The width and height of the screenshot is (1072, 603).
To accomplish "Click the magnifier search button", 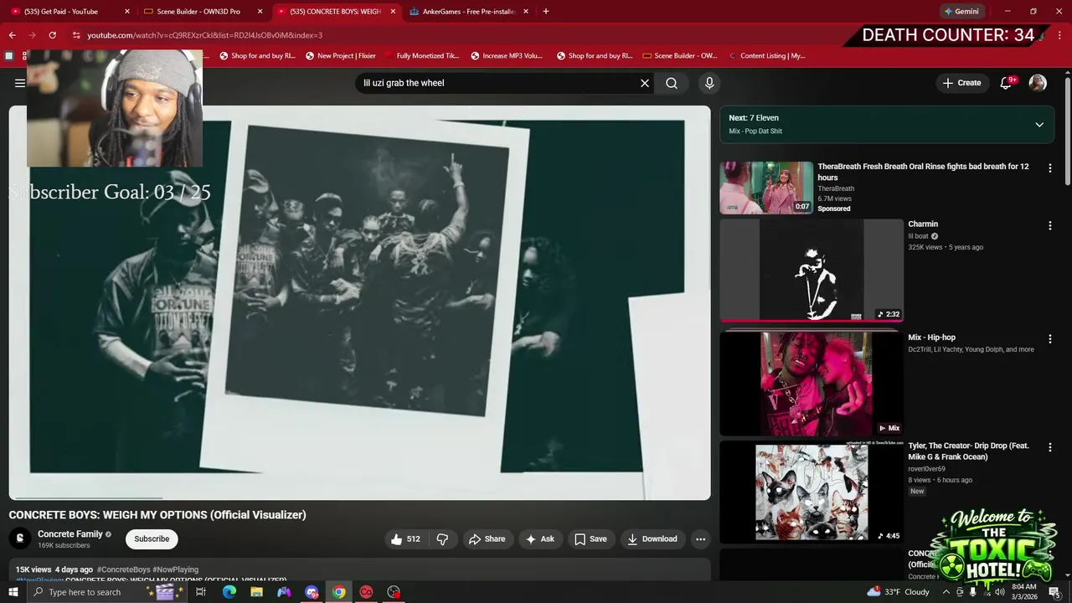I will coord(672,83).
